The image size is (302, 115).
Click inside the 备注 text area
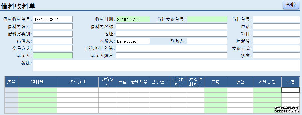point(166,65)
